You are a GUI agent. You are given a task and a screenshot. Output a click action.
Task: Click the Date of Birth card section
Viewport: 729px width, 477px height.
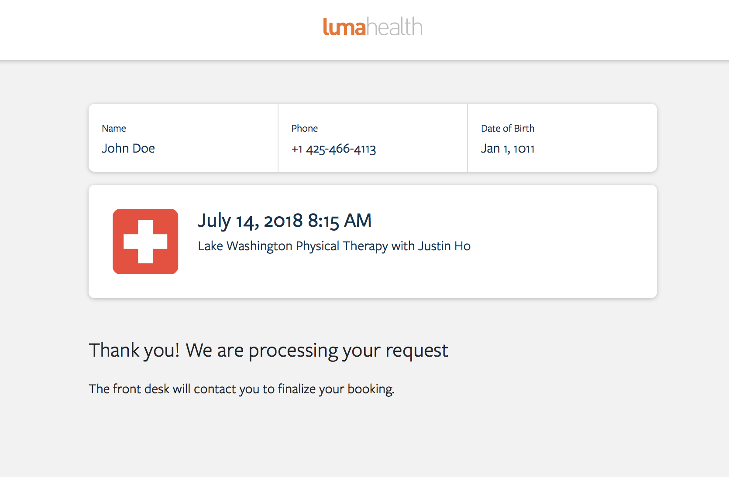point(562,138)
